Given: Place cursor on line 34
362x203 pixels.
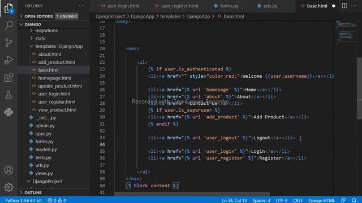Looking at the screenshot, I should (x=224, y=144).
